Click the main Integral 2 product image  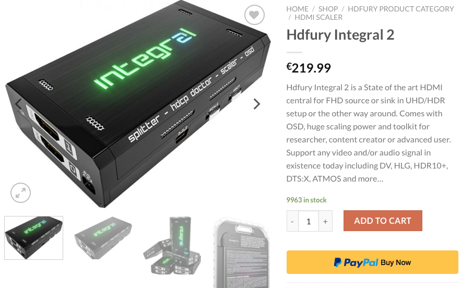pyautogui.click(x=138, y=104)
